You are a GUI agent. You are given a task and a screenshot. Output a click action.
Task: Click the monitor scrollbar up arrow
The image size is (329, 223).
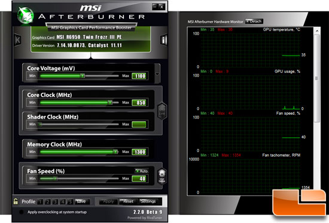317,31
